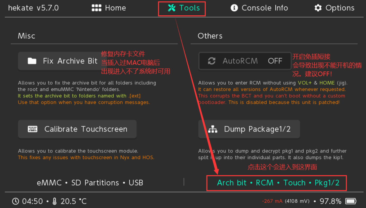Click the refresh icon on AutoRCM
Viewport: 366px width, 208px height.
point(211,61)
